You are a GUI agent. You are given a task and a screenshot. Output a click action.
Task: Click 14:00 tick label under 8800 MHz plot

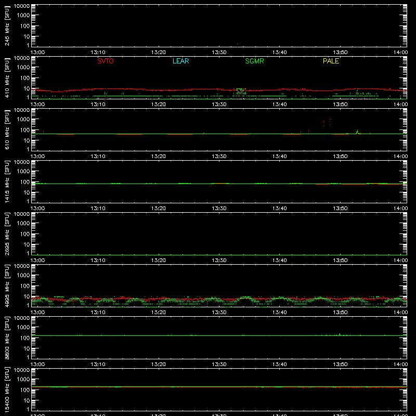[400, 365]
